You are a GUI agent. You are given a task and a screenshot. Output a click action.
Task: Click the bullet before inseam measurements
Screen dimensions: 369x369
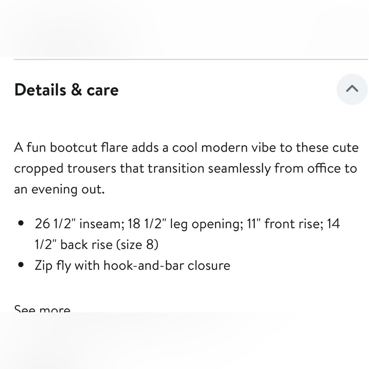(21, 223)
